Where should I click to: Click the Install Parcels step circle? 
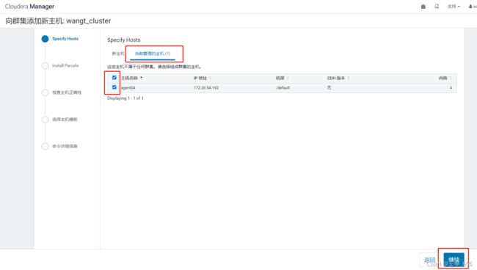[x=45, y=66]
